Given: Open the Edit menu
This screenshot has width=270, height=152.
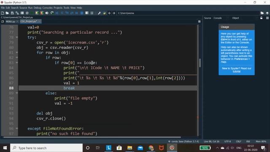Looking at the screenshot, I should pos(8,8).
